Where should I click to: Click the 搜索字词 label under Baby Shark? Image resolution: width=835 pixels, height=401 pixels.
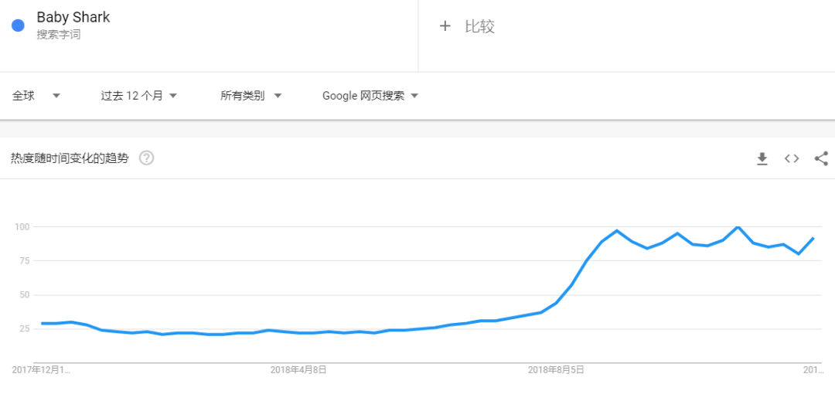[x=59, y=35]
